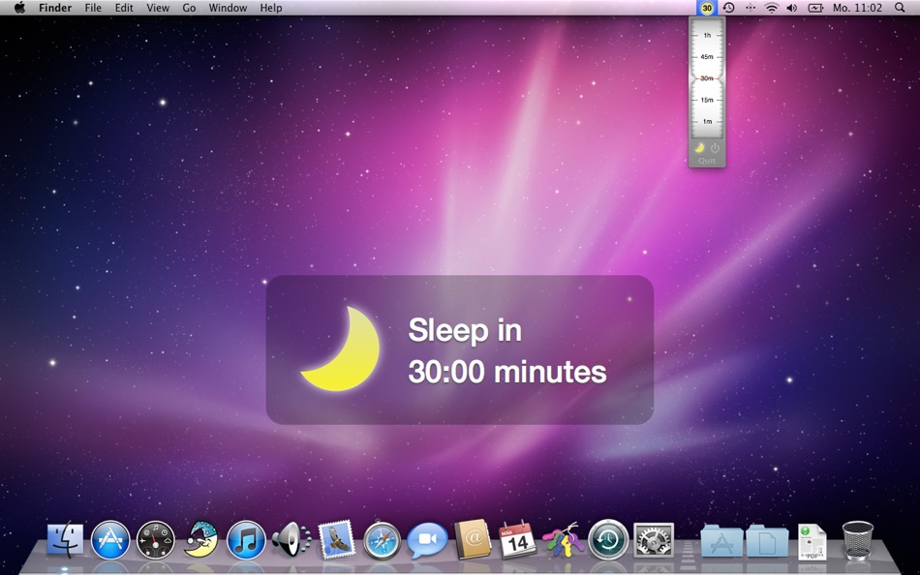Click the 1m mark on the timer ruler

pyautogui.click(x=707, y=121)
